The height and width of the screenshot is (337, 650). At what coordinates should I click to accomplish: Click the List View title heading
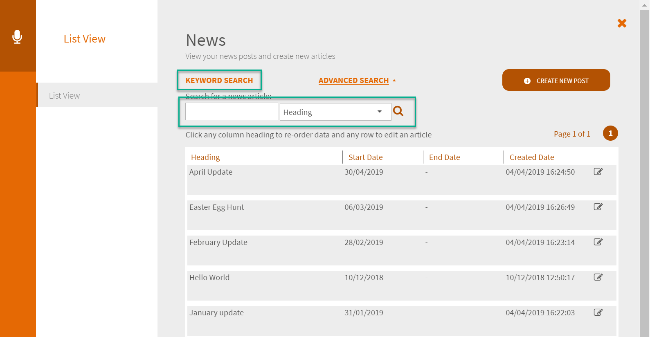click(85, 39)
